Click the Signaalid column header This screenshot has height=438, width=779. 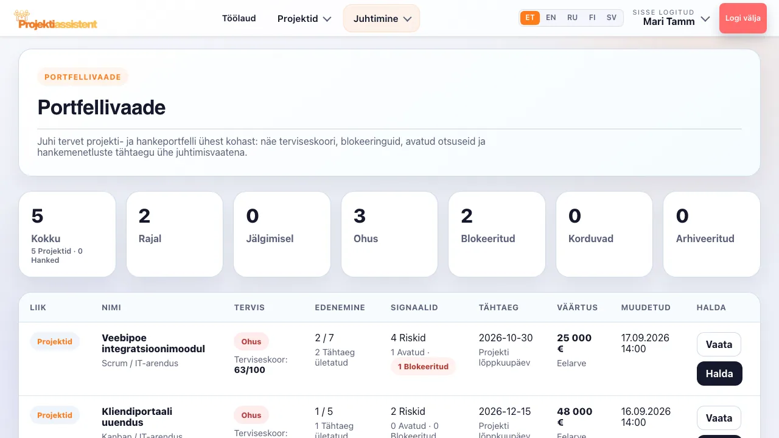[x=414, y=308]
